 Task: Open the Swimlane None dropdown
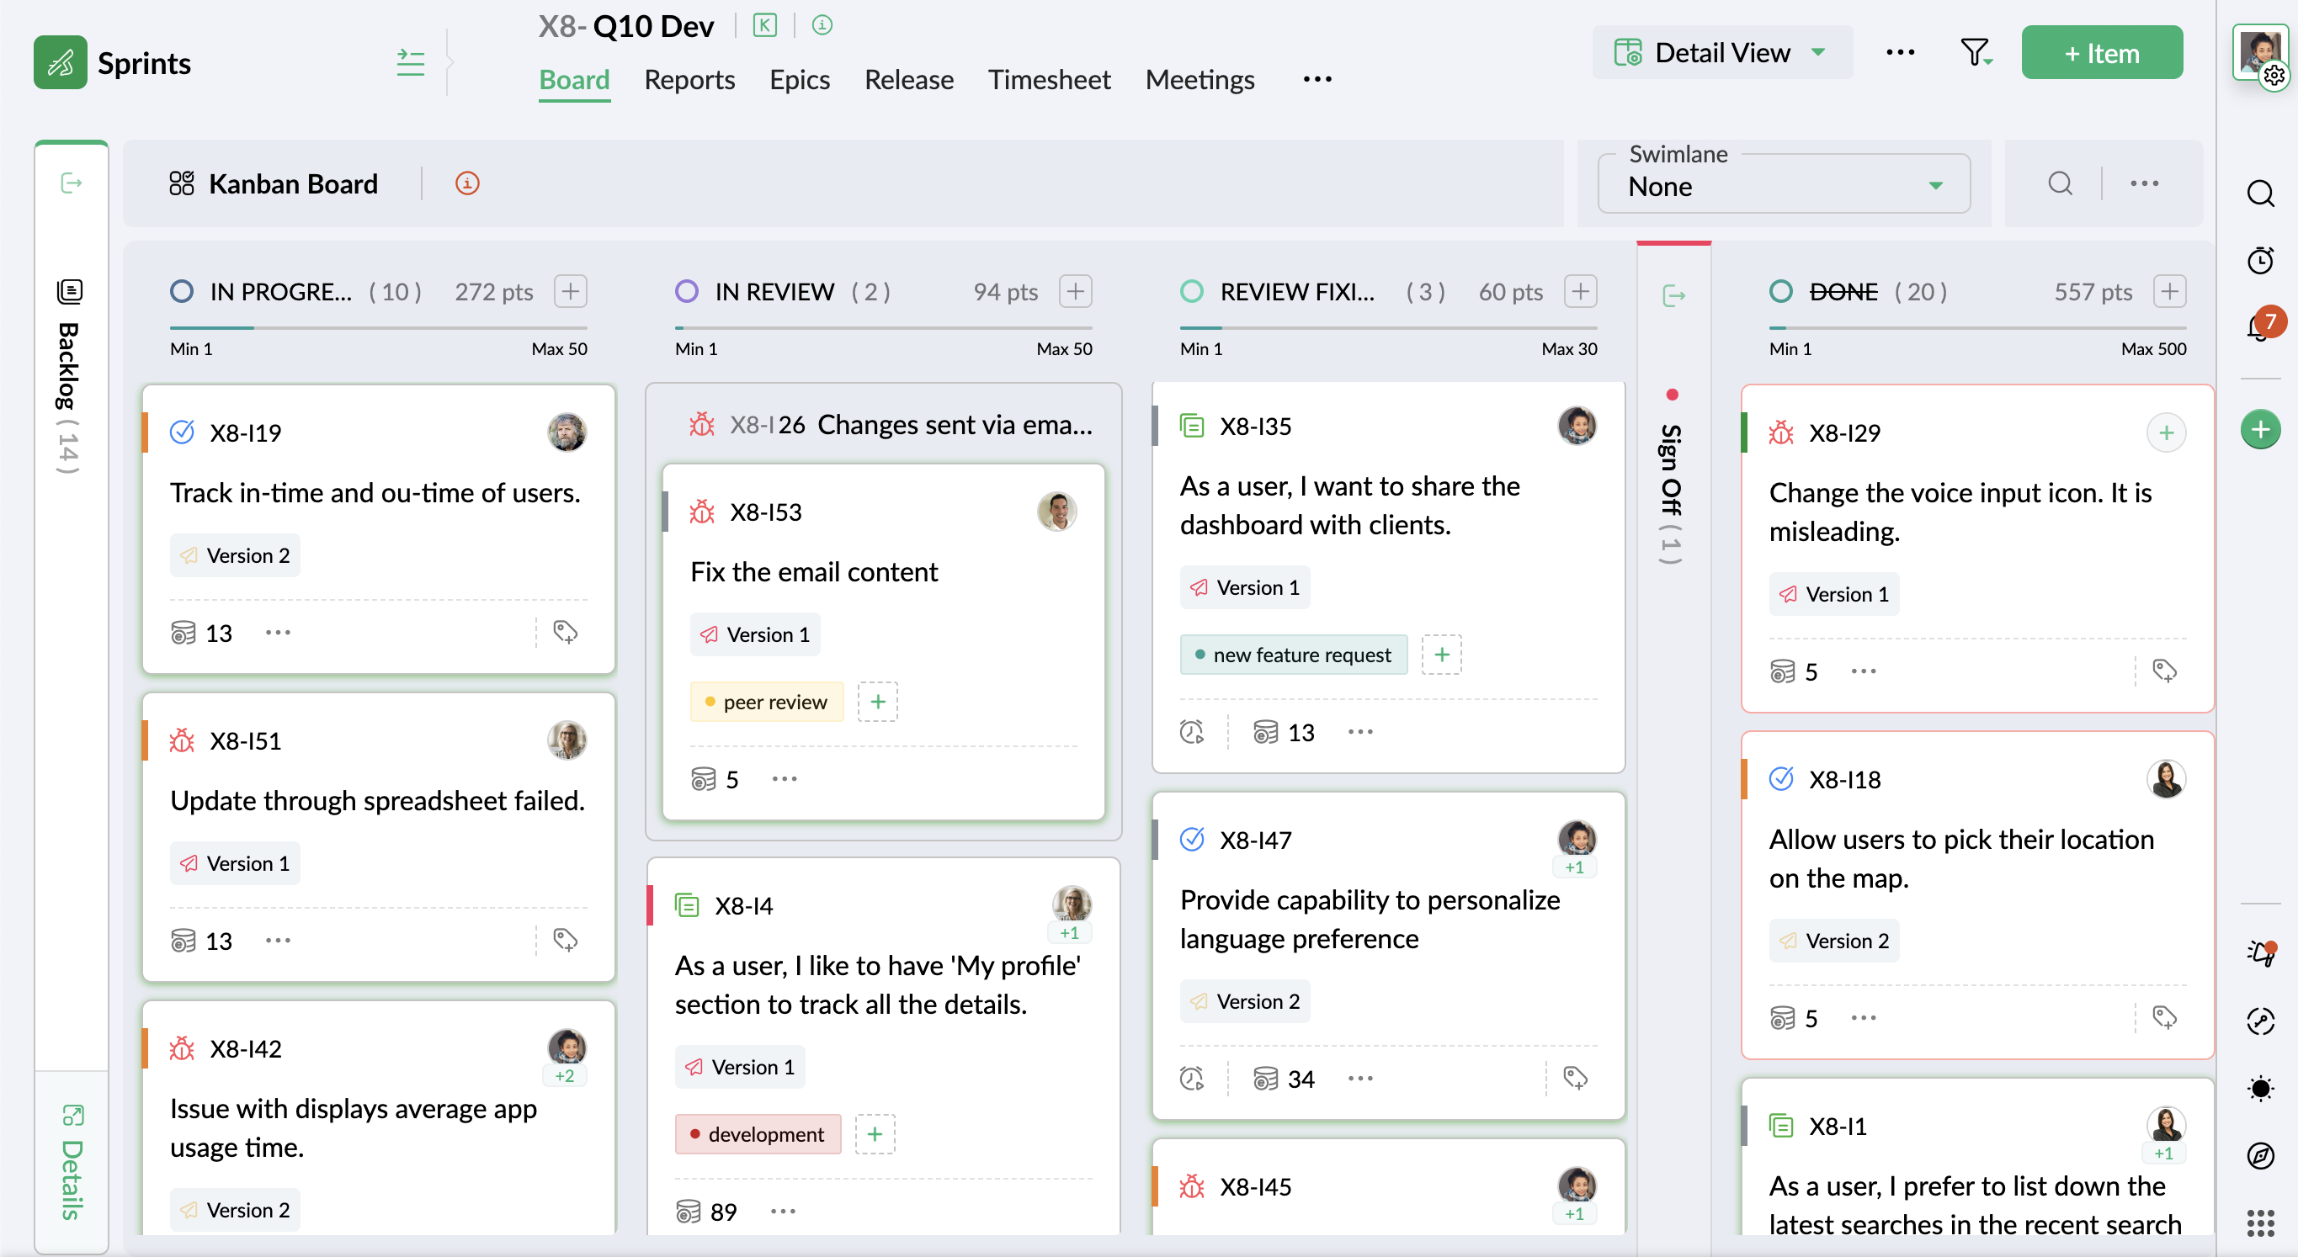pyautogui.click(x=1784, y=186)
